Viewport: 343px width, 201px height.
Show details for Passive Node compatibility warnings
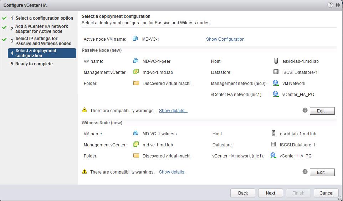tap(173, 111)
